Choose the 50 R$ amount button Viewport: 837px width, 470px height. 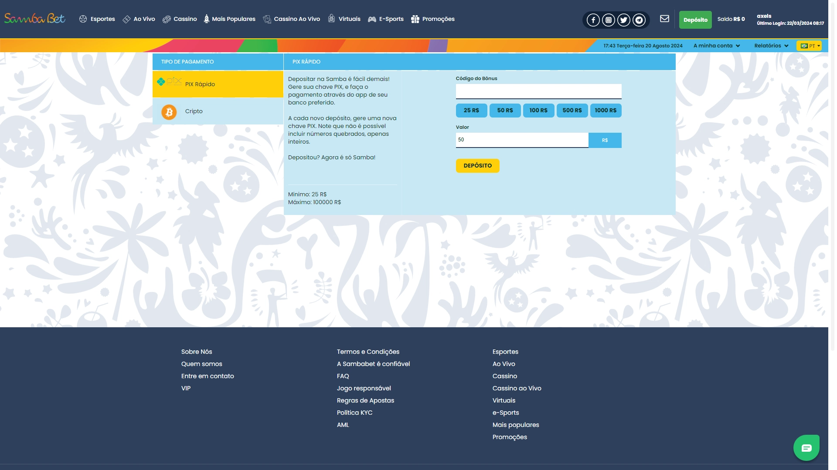[x=505, y=111]
